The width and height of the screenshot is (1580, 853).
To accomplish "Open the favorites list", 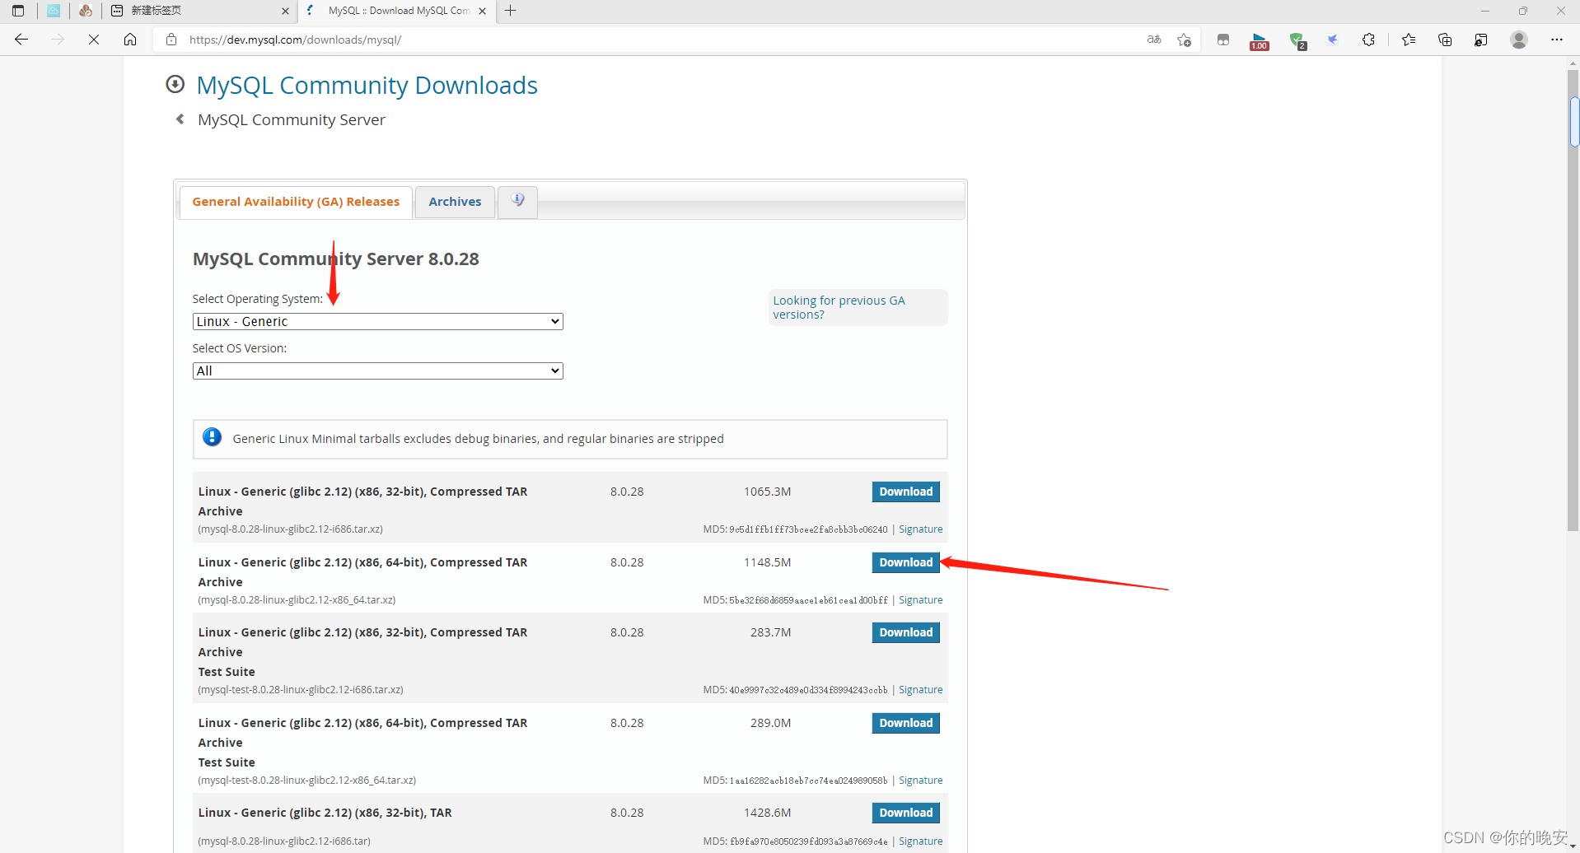I will [x=1409, y=40].
